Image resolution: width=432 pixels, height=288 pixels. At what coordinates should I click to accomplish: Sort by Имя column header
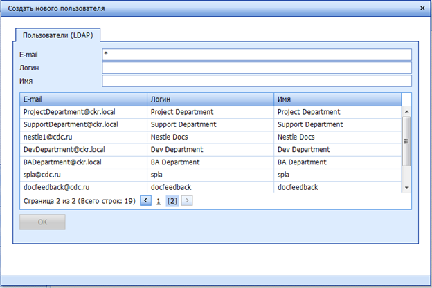[x=336, y=99]
